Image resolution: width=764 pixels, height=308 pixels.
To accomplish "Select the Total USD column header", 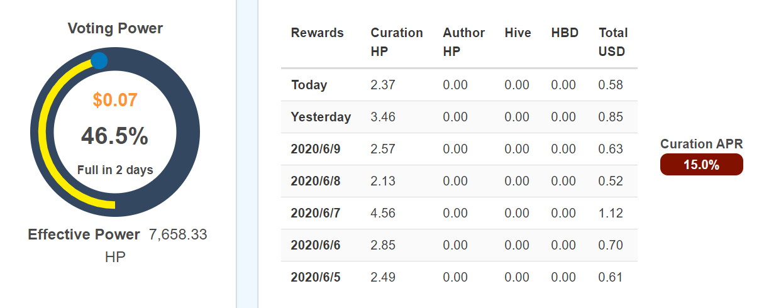I will tap(613, 42).
